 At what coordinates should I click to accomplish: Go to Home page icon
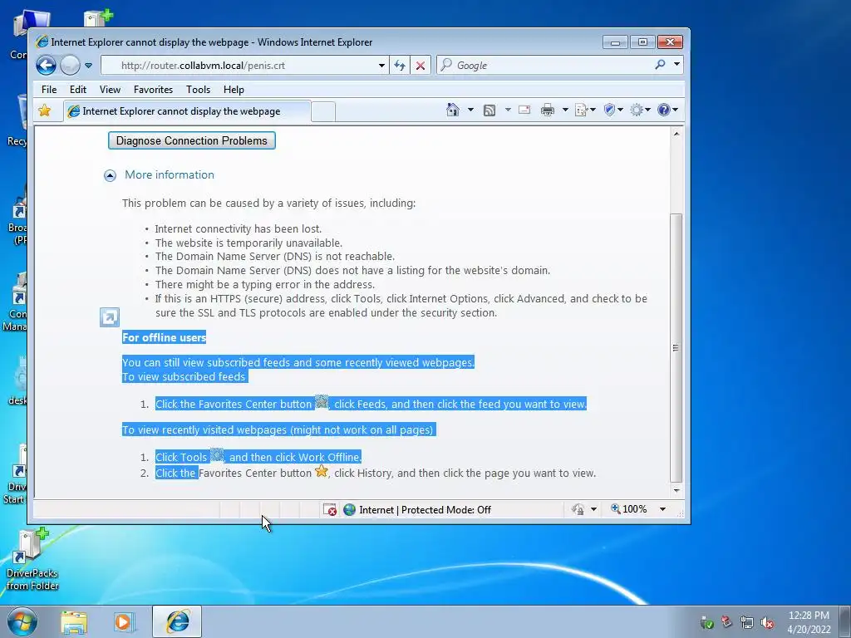tap(453, 110)
